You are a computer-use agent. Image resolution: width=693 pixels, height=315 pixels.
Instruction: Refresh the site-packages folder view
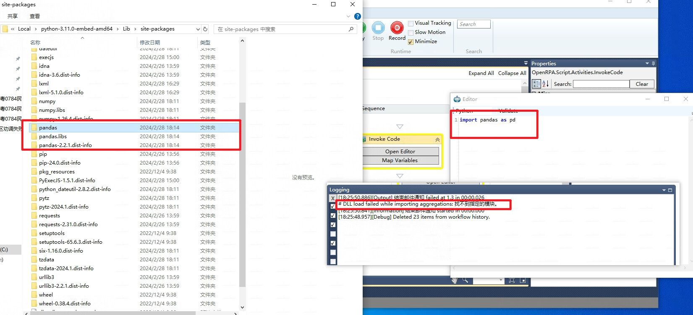pos(205,29)
